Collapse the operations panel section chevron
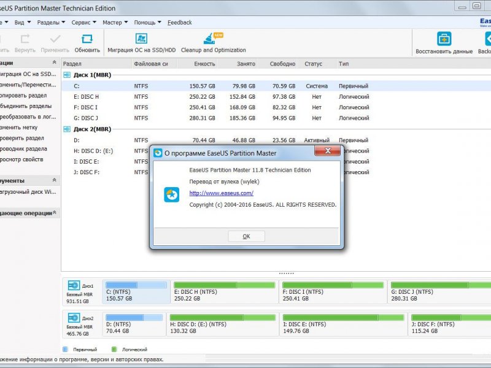Viewport: 491px width, 368px height. [54, 63]
